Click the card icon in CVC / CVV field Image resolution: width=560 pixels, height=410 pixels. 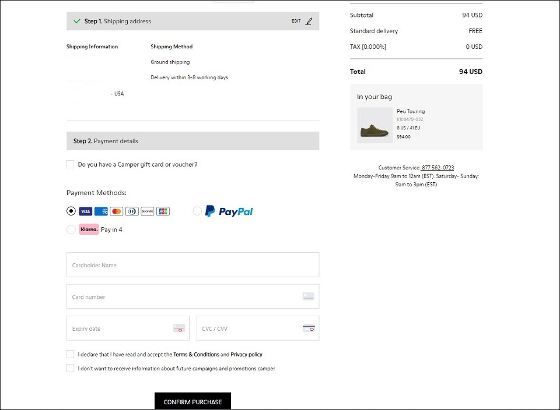coord(309,328)
